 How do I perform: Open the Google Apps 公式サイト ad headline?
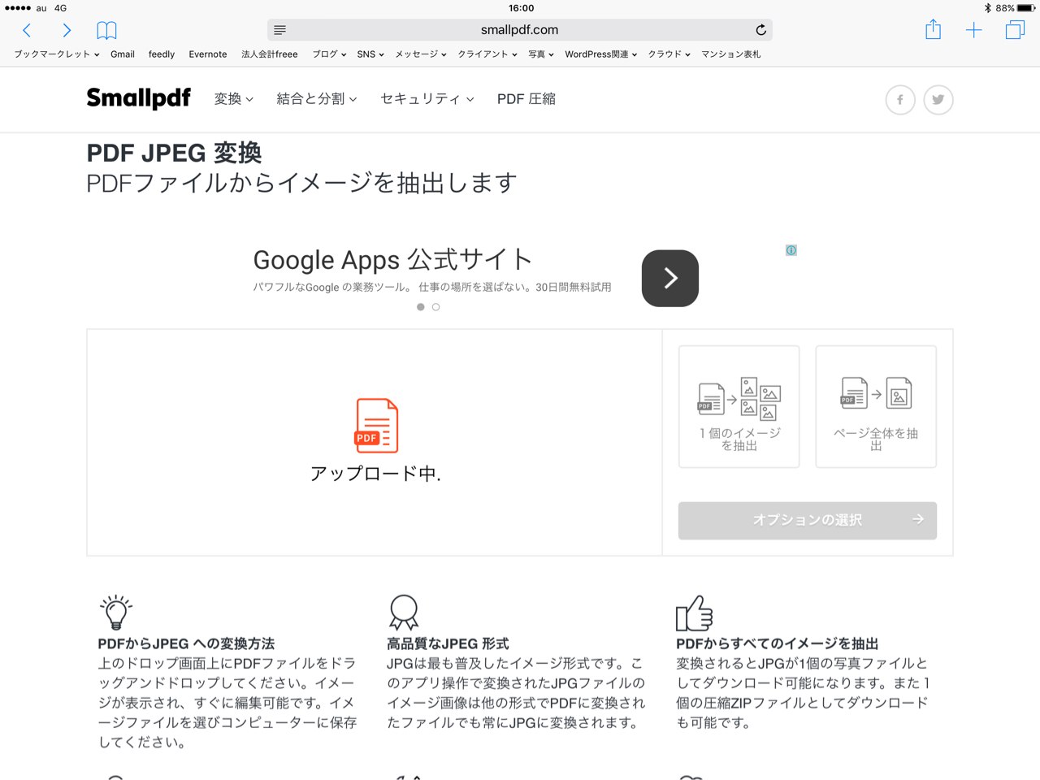click(x=392, y=260)
